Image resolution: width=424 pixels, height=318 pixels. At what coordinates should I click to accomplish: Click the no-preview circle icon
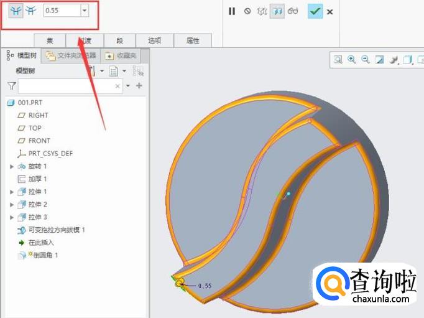coord(247,11)
